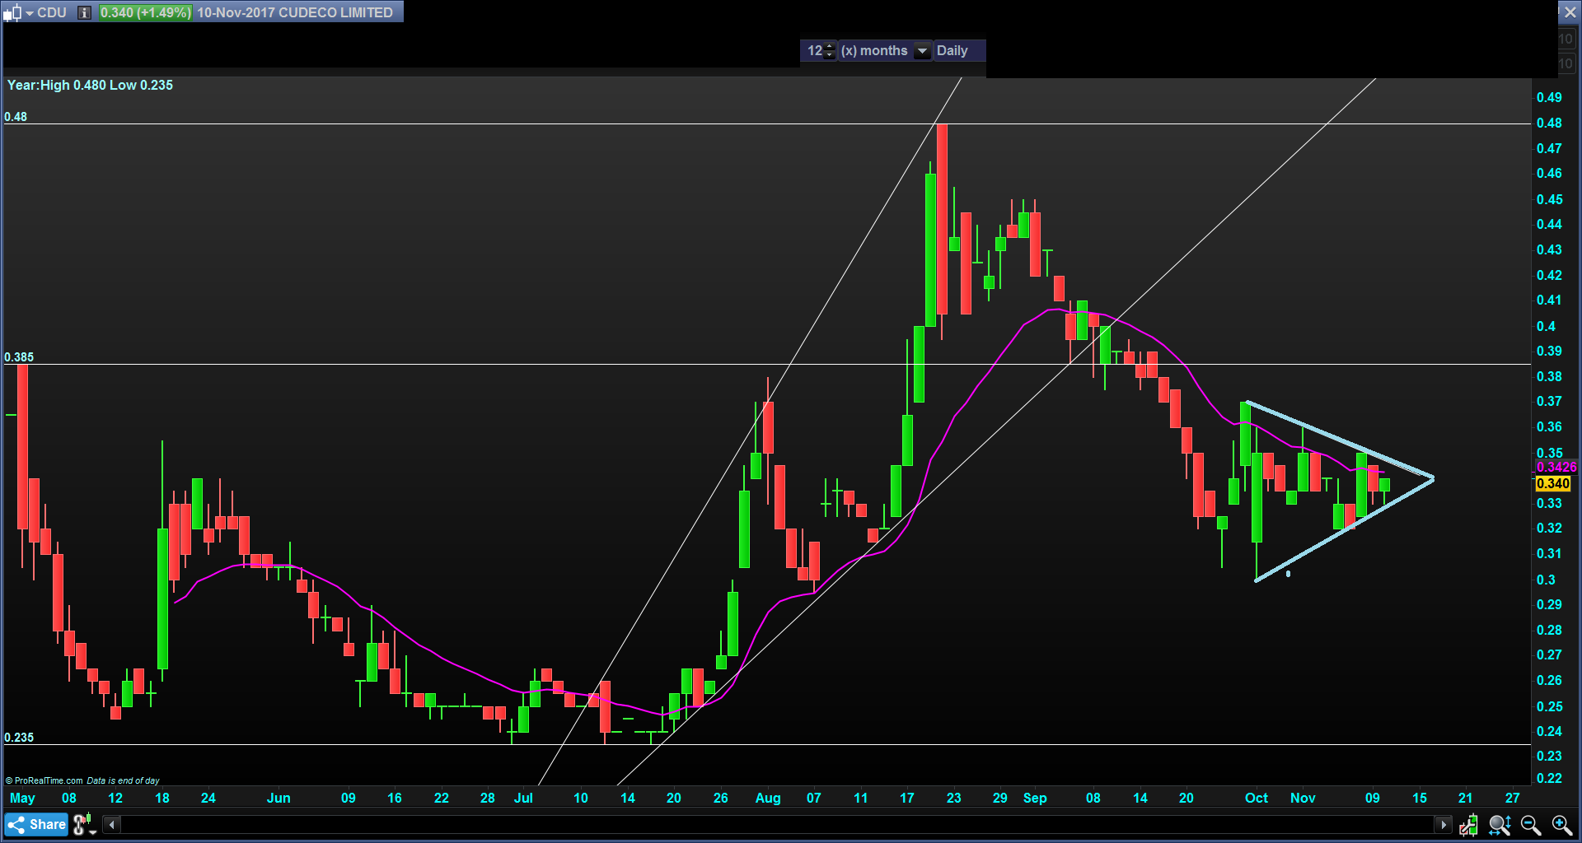The height and width of the screenshot is (843, 1582).
Task: Click the ProRealTime.com link
Action: click(49, 780)
